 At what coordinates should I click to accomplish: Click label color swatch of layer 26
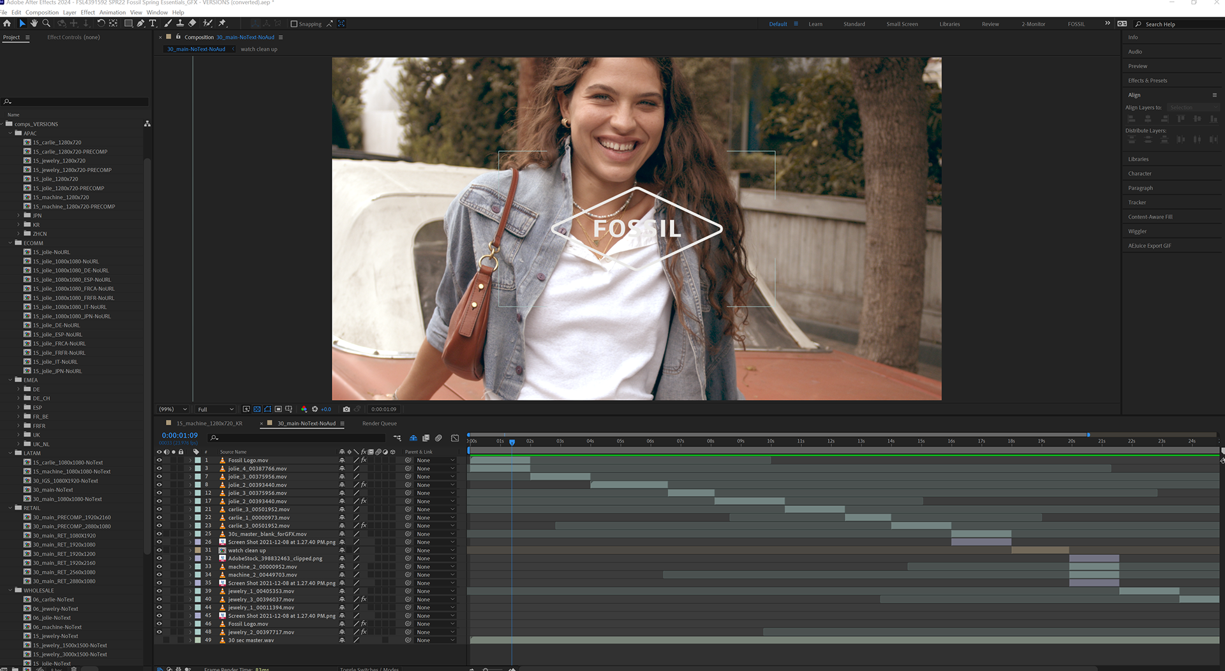tap(198, 542)
